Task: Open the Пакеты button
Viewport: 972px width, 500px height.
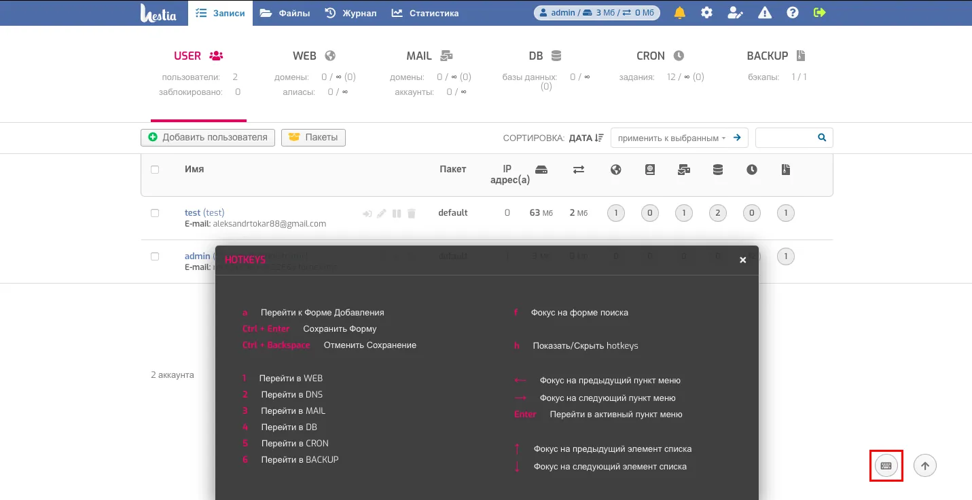Action: [x=313, y=137]
